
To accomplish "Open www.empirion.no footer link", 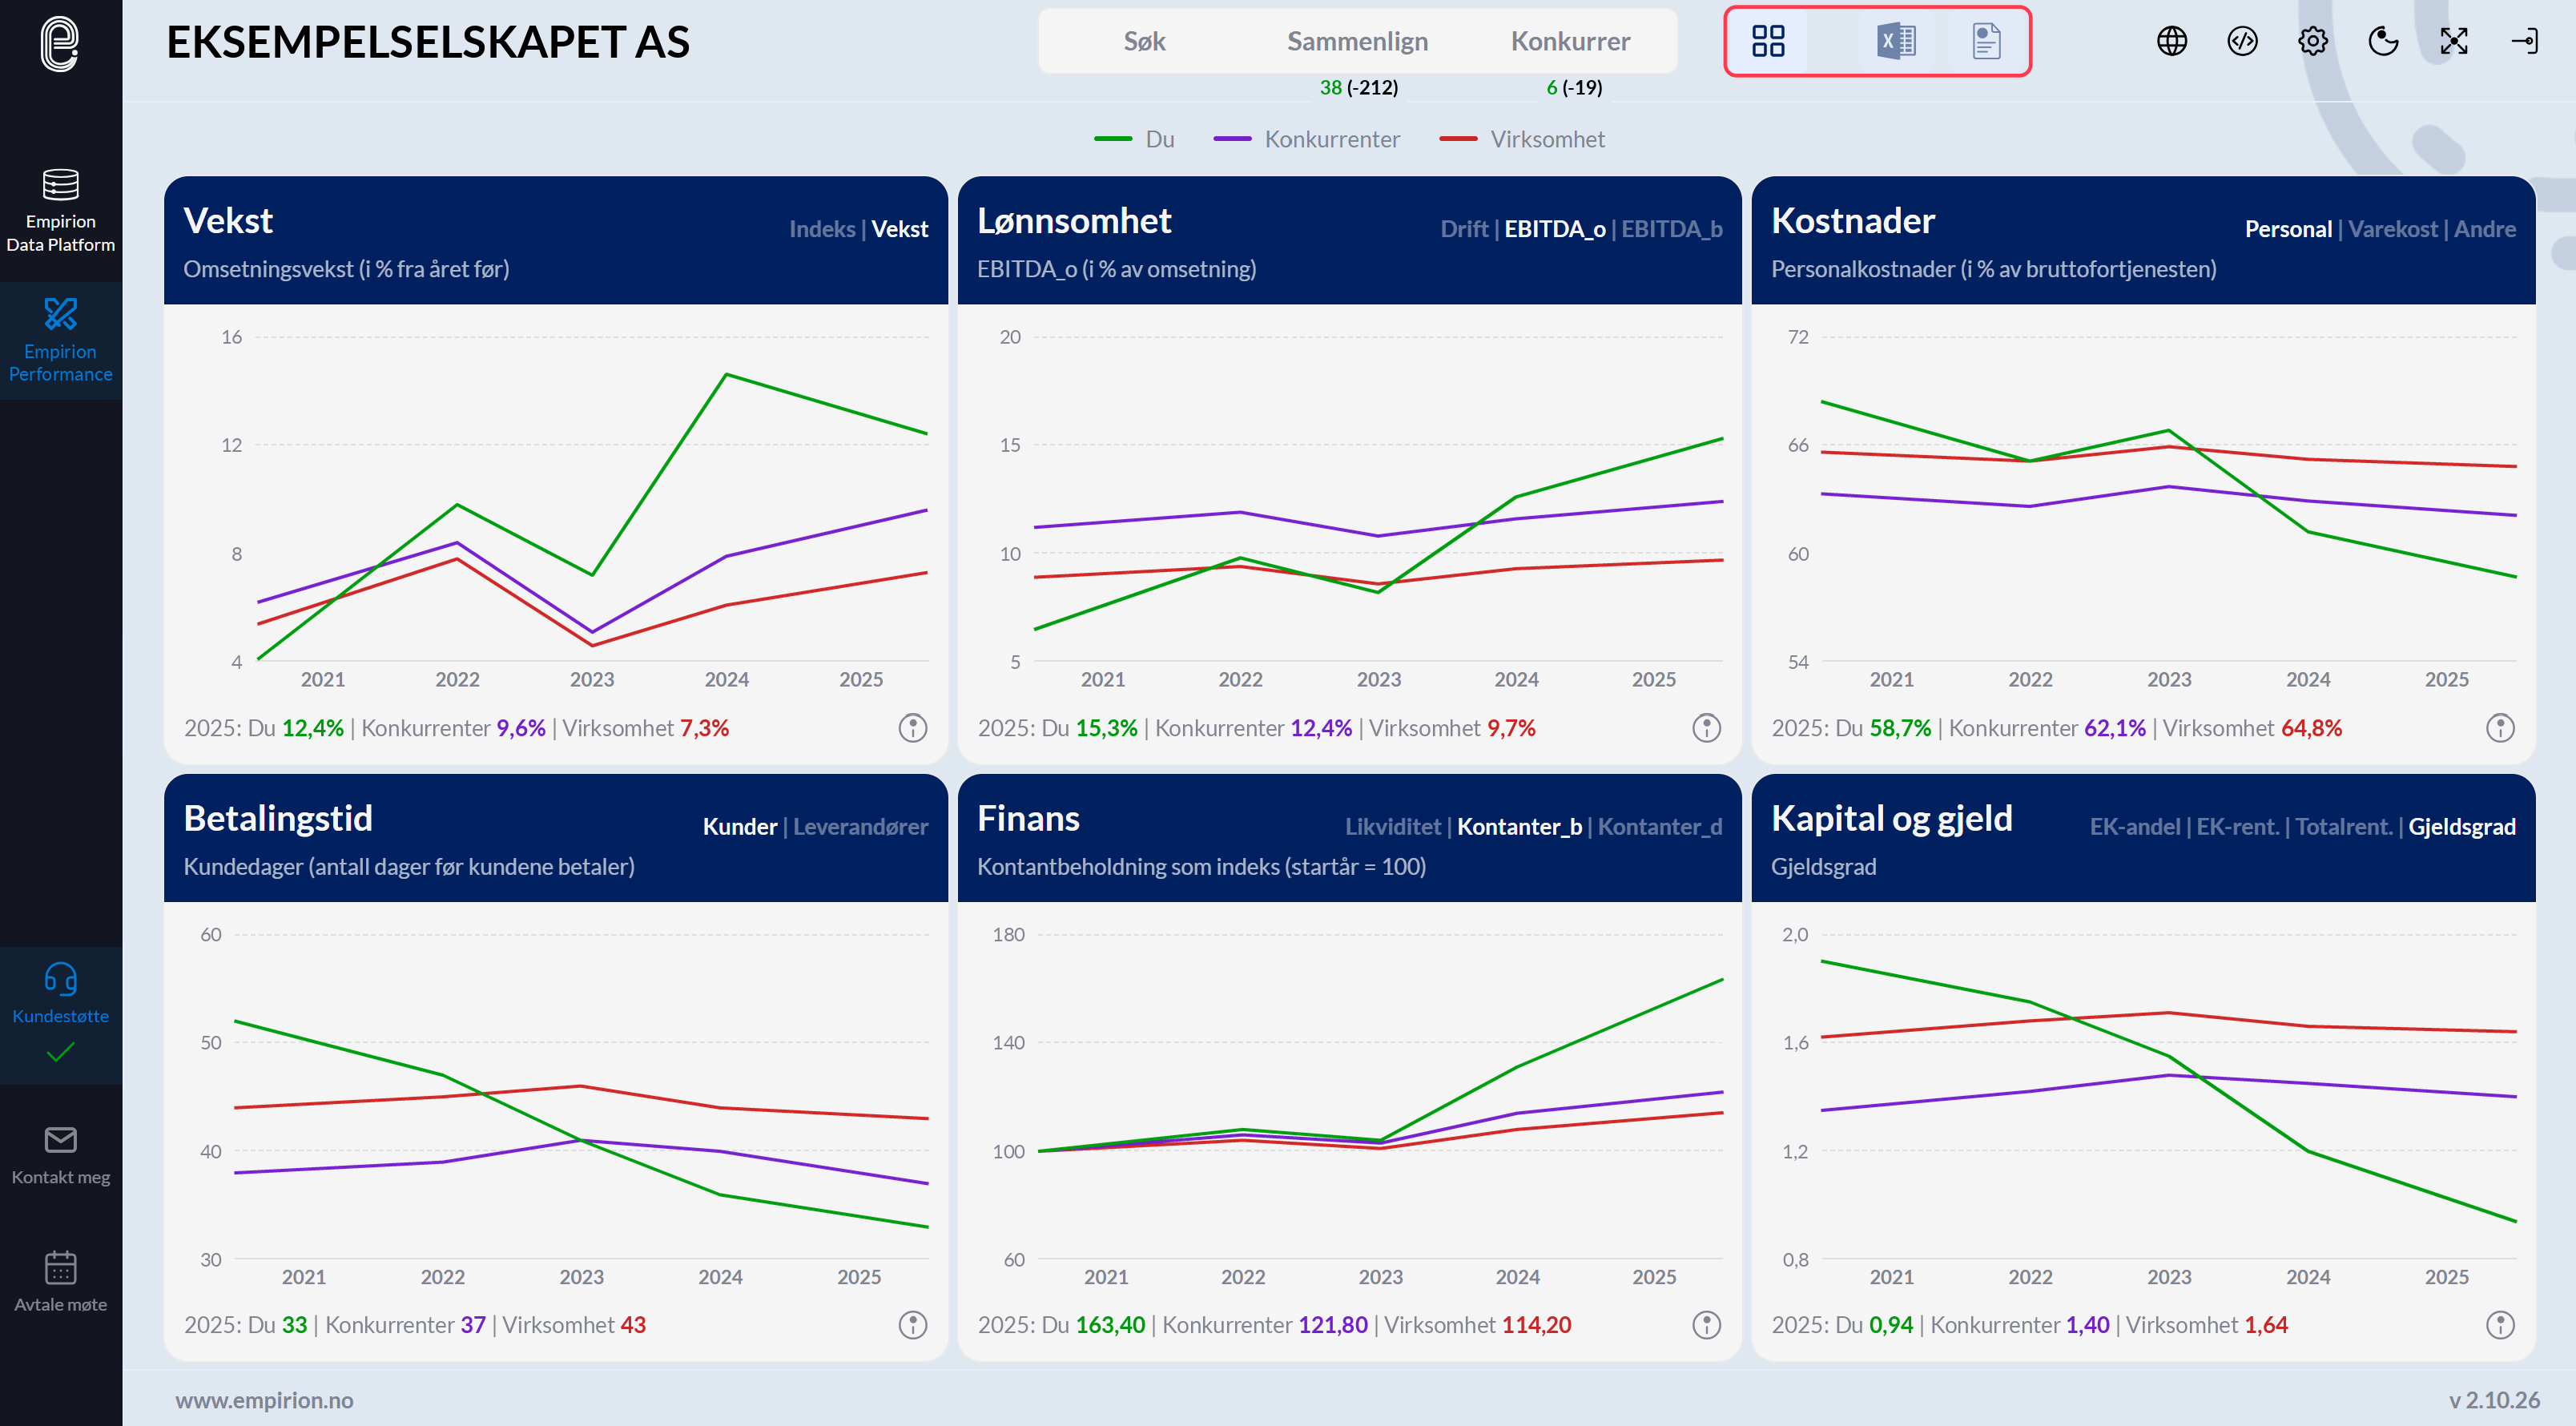I will [264, 1400].
